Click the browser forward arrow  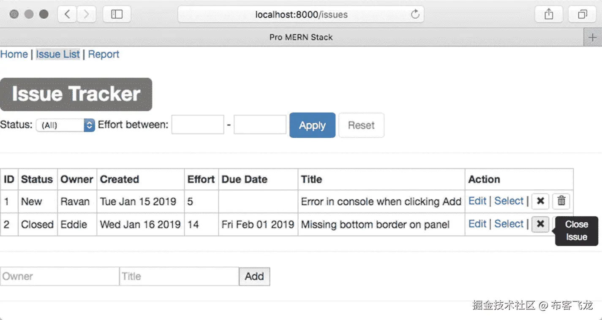(86, 14)
